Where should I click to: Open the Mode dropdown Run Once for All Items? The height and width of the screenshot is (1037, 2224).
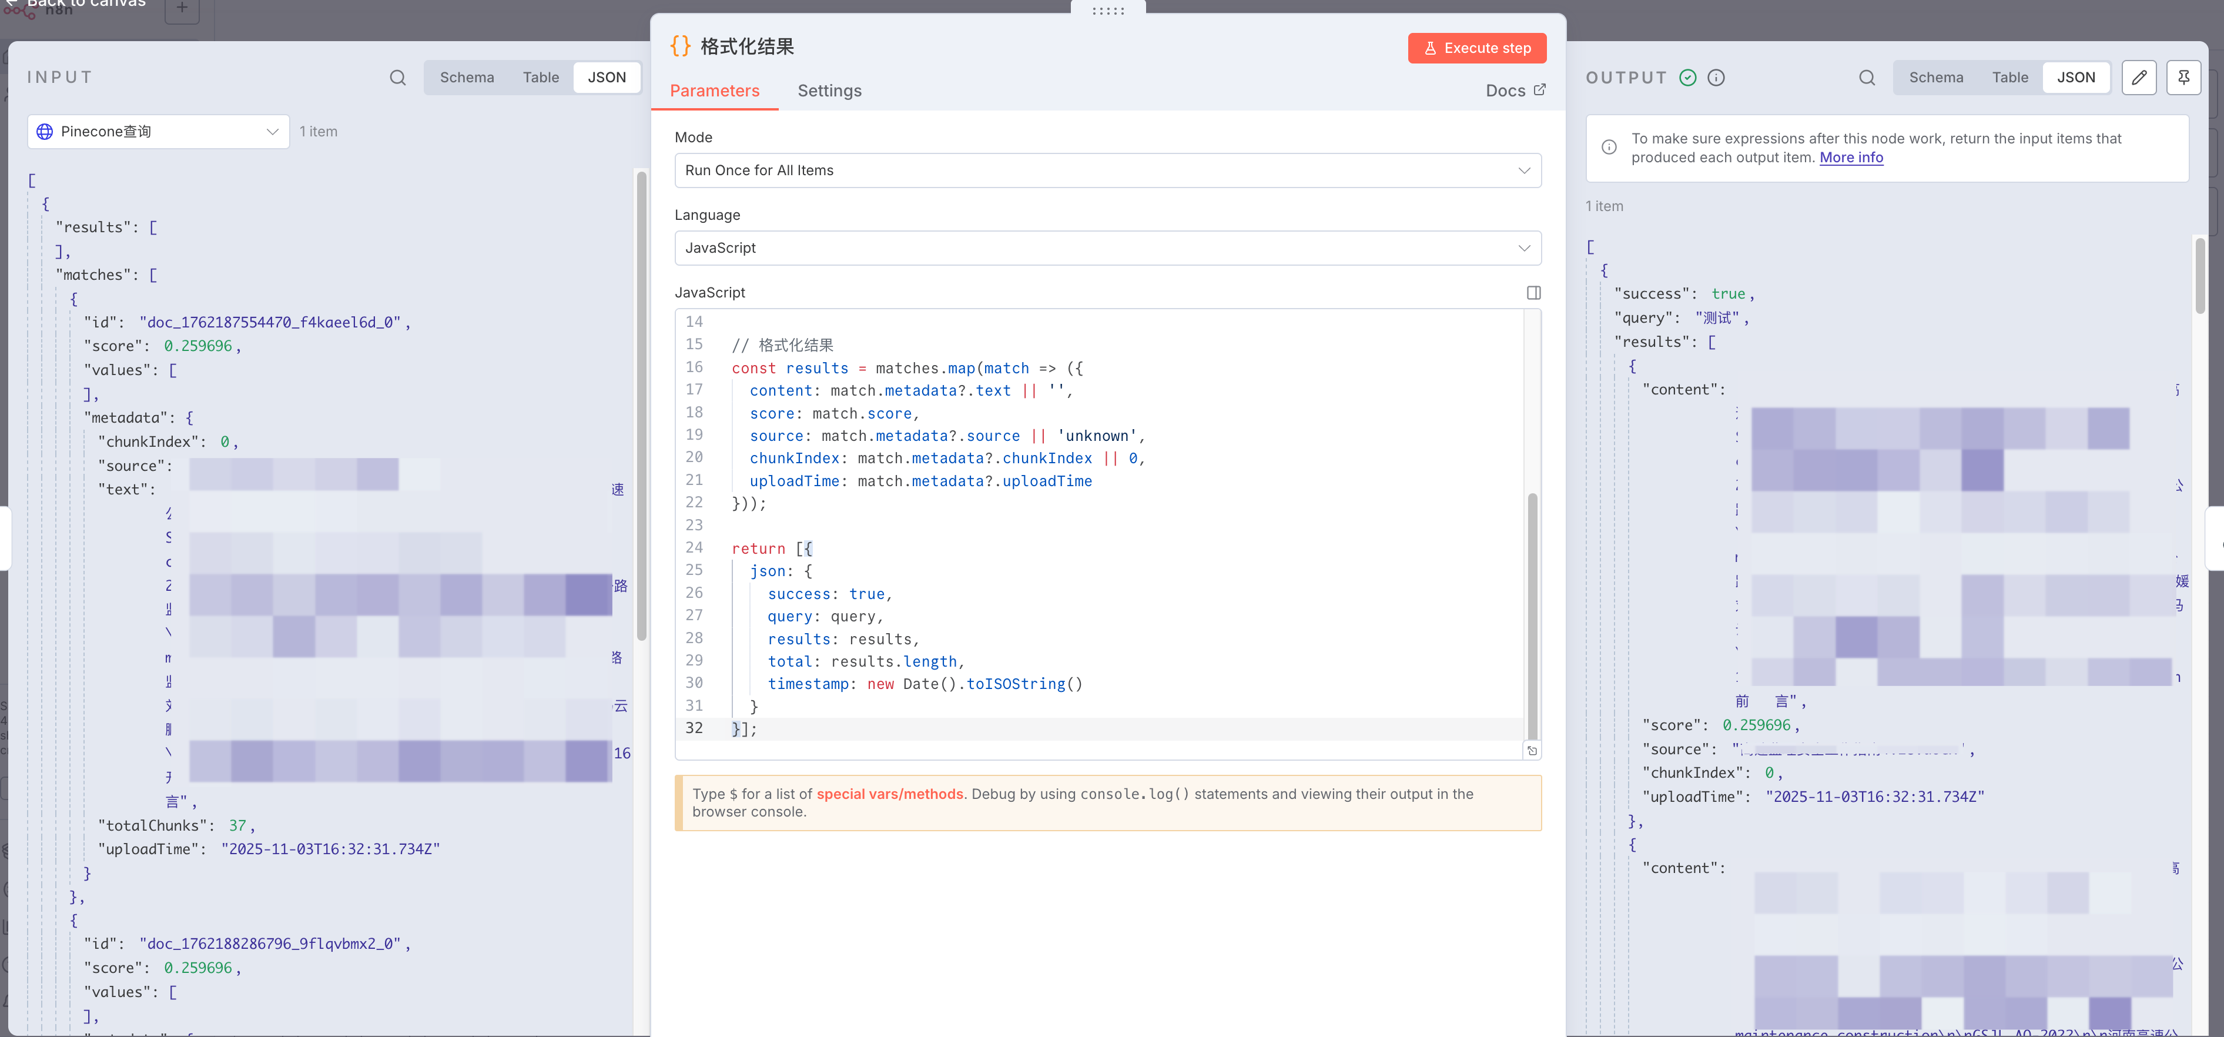[x=1107, y=171]
